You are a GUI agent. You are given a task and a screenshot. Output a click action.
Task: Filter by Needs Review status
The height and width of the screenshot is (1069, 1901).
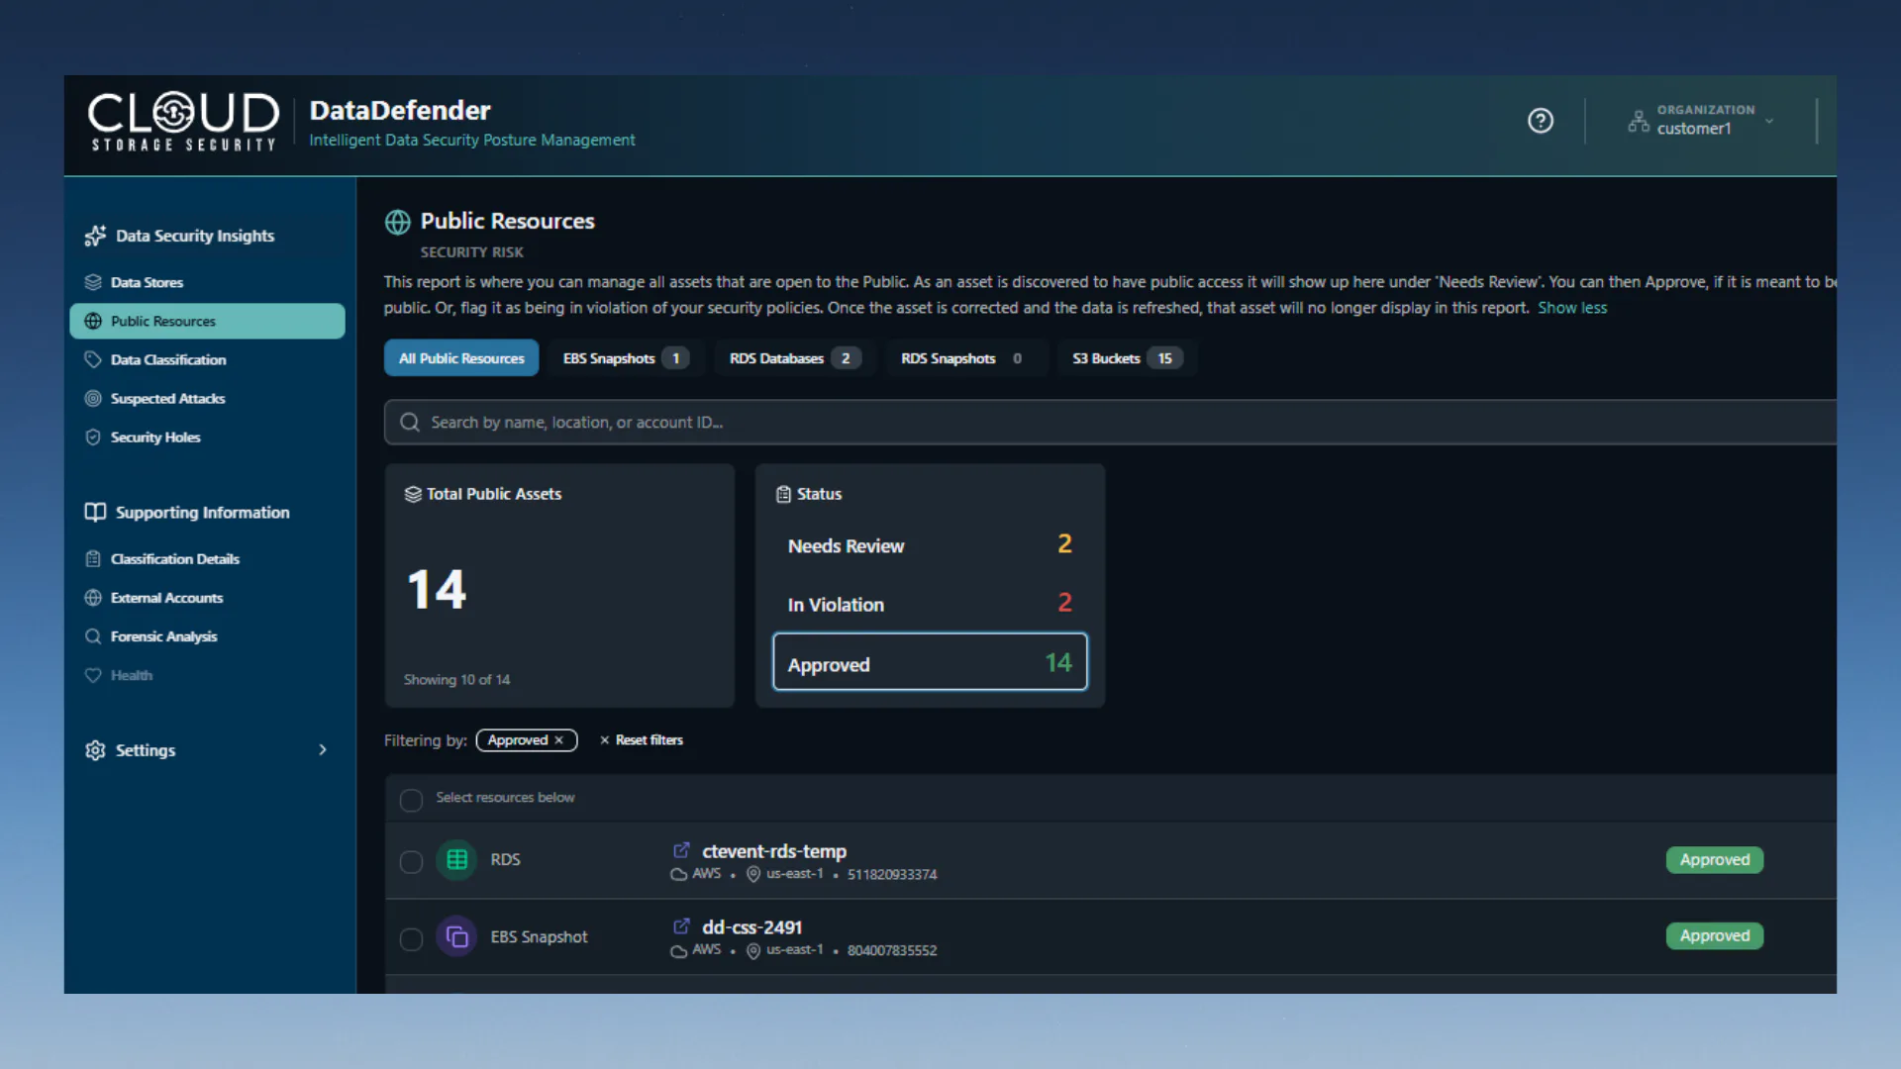[x=930, y=545]
